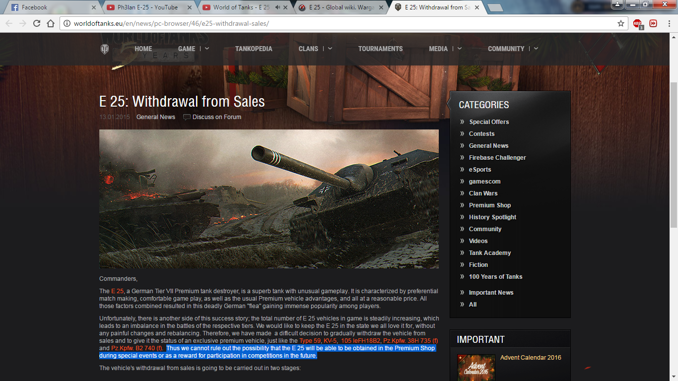Click the red extension icon beside Adblock
The height and width of the screenshot is (381, 678).
click(653, 23)
